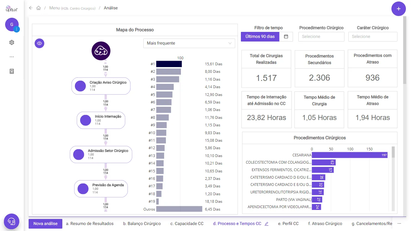Click the Procedimentos Cirúrgicos chart title
Image resolution: width=411 pixels, height=231 pixels.
point(320,138)
